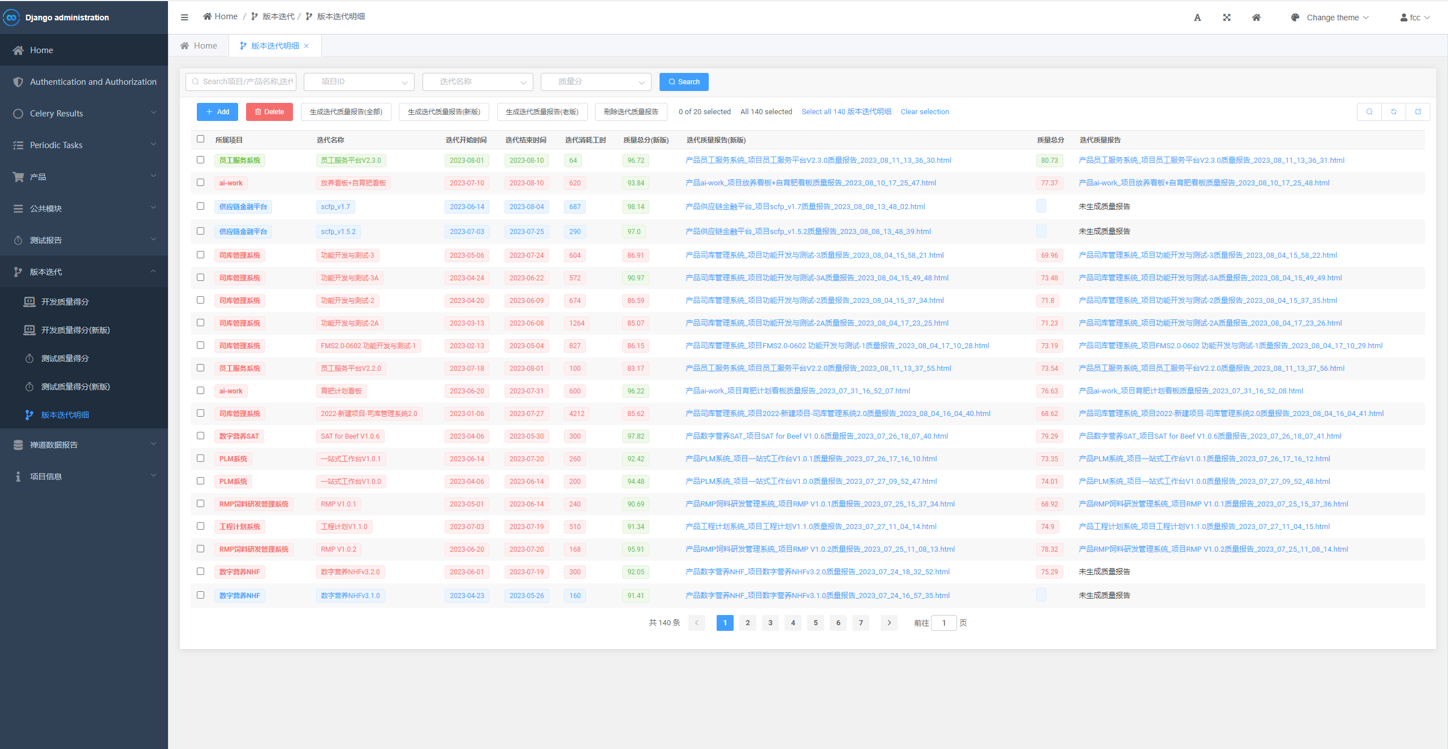Select checkbox for scfp_v1.5.2 row
This screenshot has width=1448, height=749.
(200, 231)
